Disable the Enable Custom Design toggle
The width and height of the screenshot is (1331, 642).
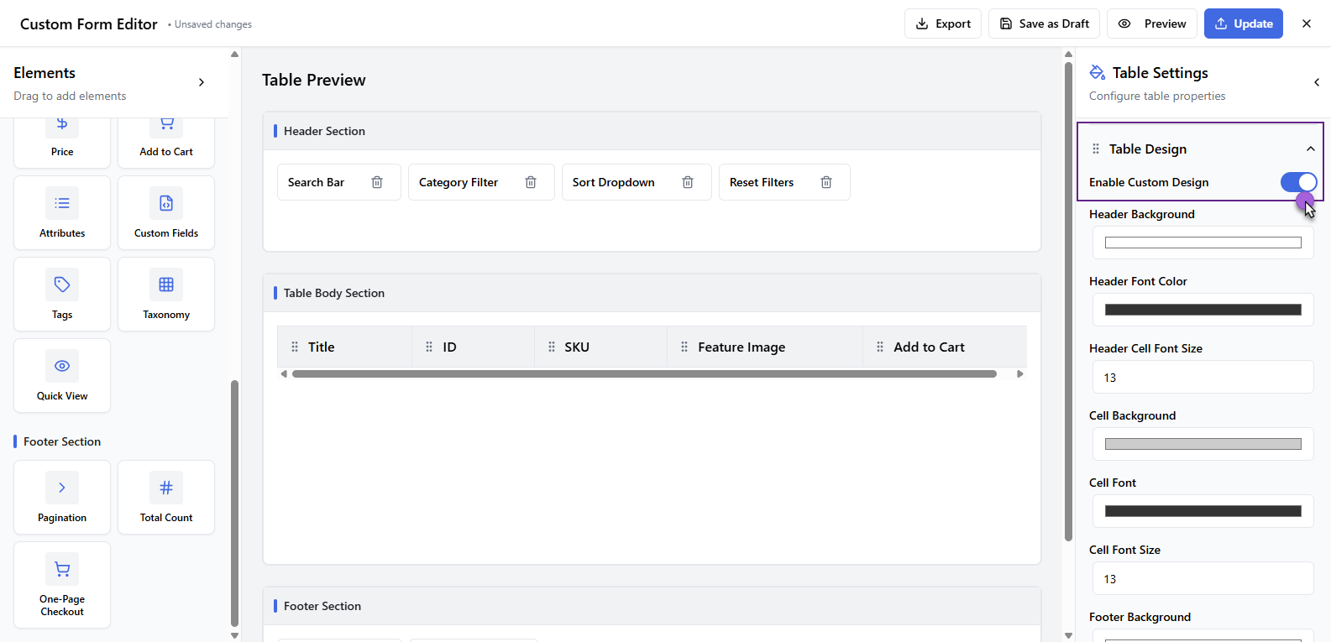pyautogui.click(x=1297, y=182)
